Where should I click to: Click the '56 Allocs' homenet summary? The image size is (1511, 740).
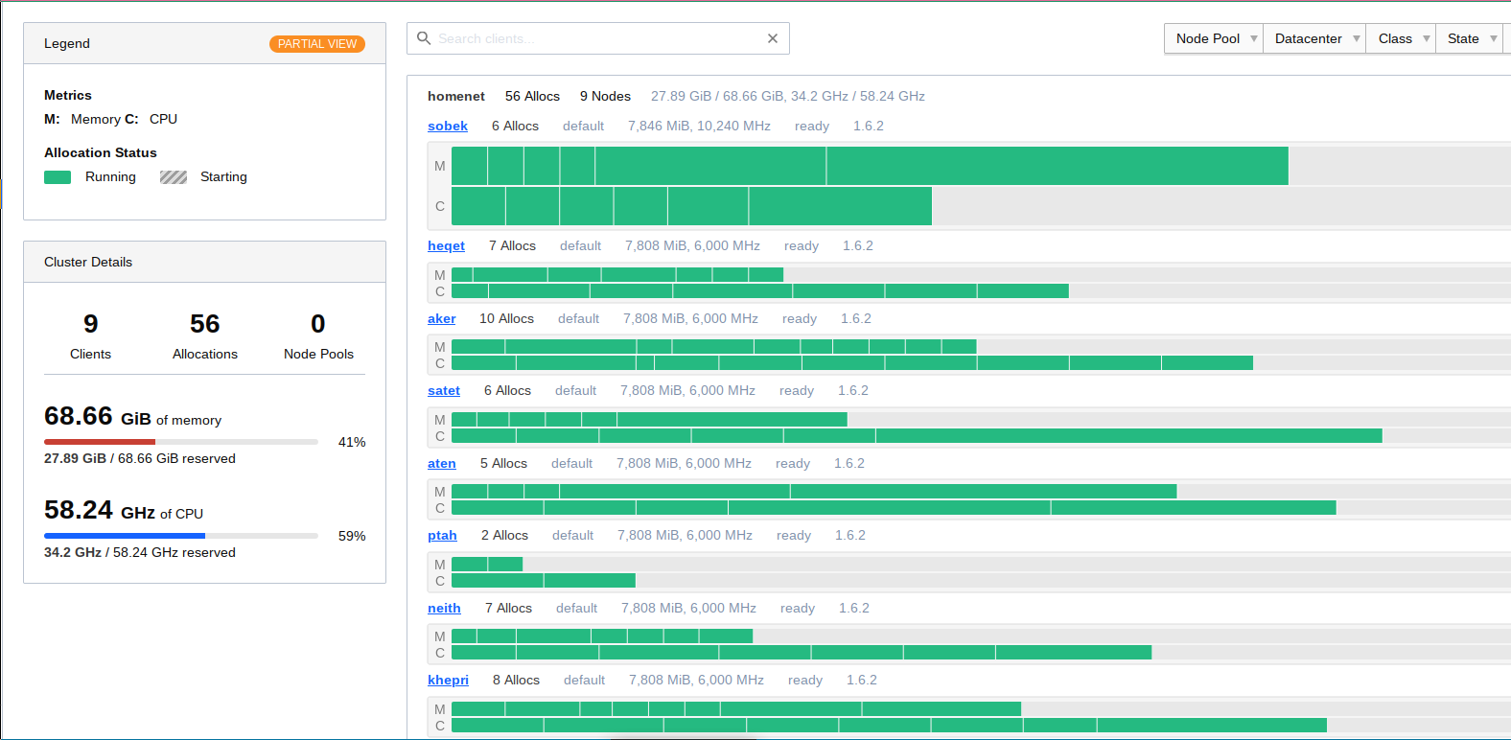[532, 96]
